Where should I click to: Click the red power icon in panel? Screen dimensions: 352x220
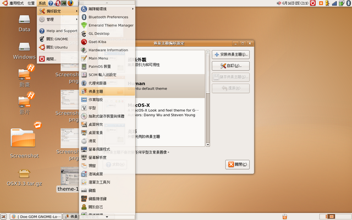coord(313,3)
